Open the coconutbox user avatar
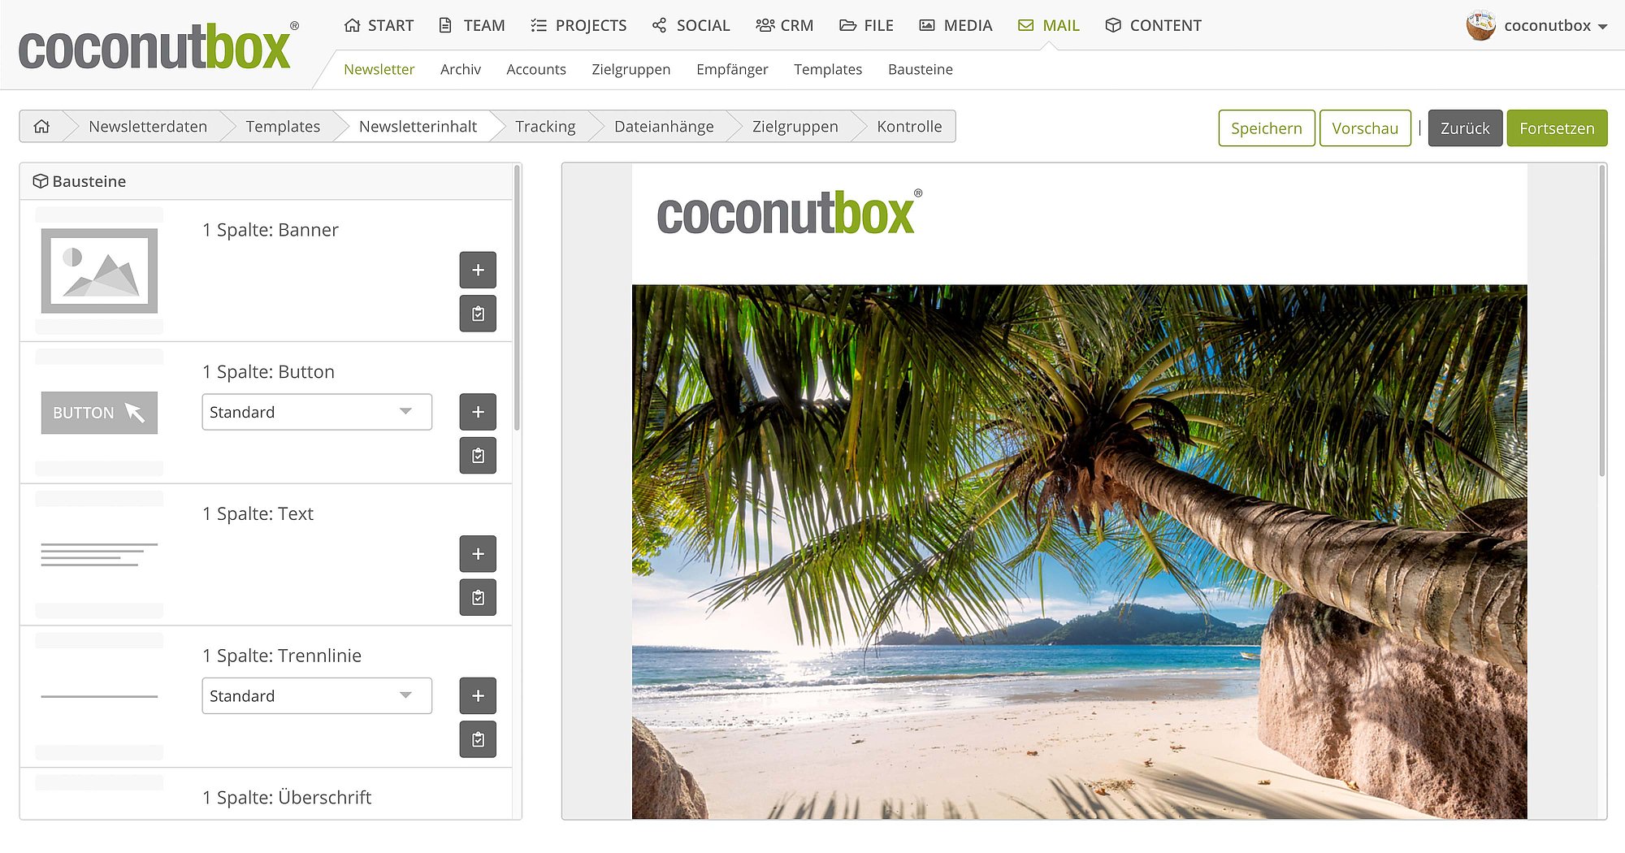Image resolution: width=1625 pixels, height=853 pixels. pos(1480,25)
